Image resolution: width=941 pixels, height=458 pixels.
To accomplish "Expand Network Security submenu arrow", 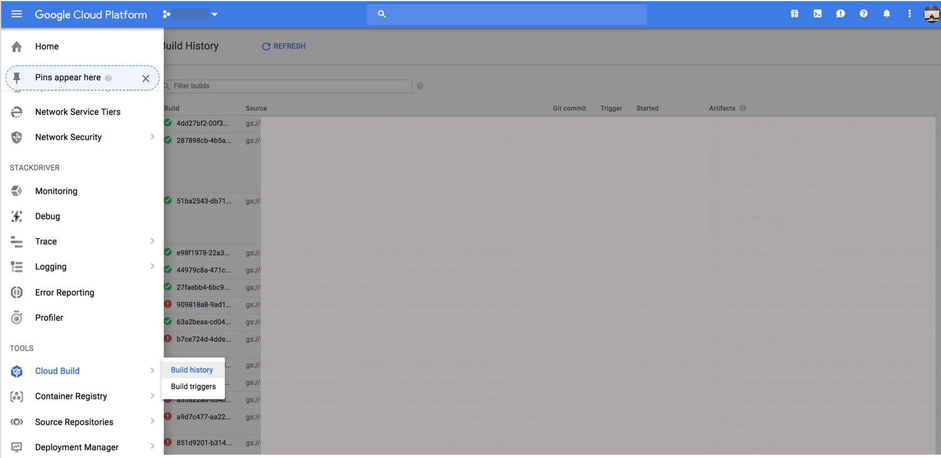I will coord(152,137).
